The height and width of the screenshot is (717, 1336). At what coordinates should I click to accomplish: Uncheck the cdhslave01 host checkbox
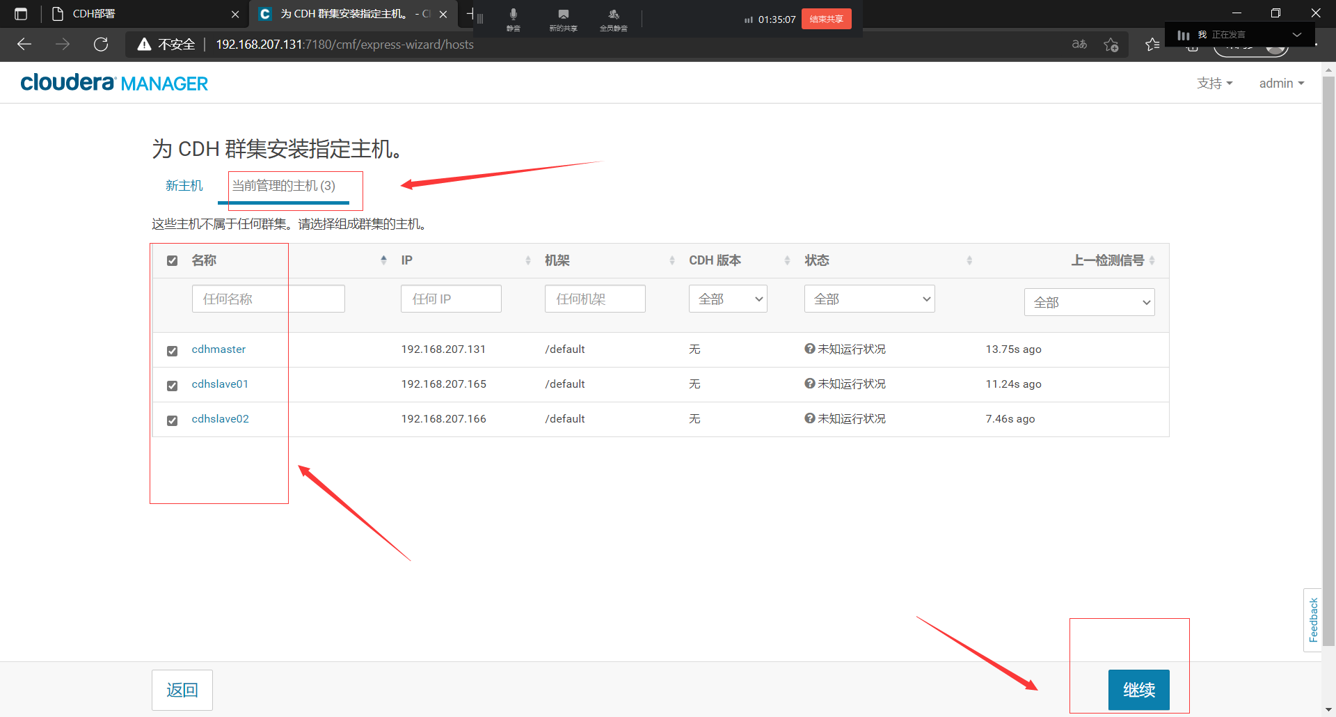(x=172, y=386)
